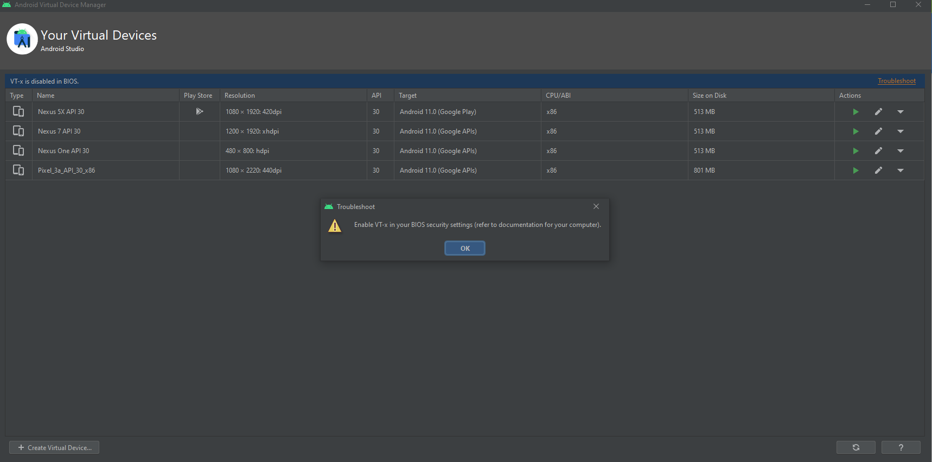Image resolution: width=932 pixels, height=462 pixels.
Task: Click the device type icon for Nexus One
Action: point(18,150)
